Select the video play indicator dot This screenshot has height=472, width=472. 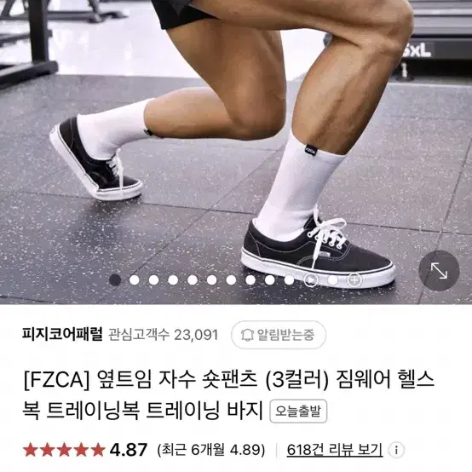[x=311, y=280]
